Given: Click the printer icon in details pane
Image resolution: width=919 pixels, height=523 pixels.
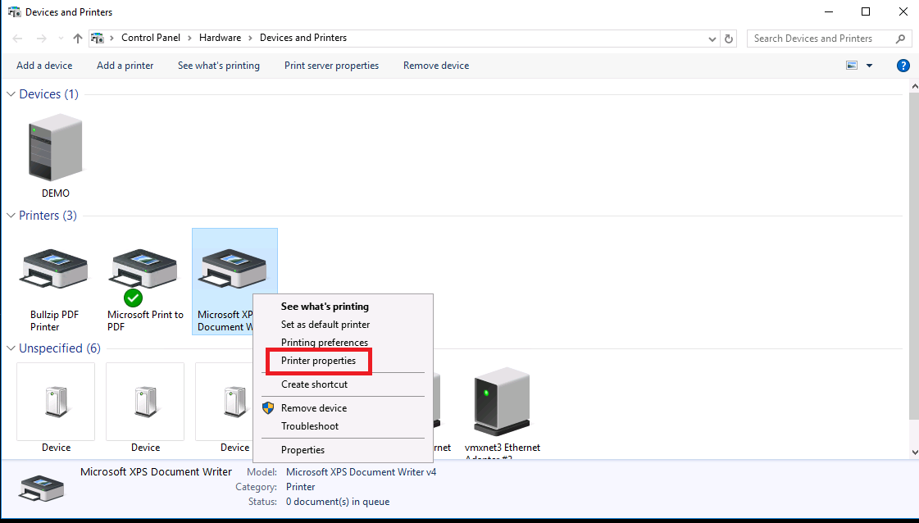Looking at the screenshot, I should click(x=41, y=488).
